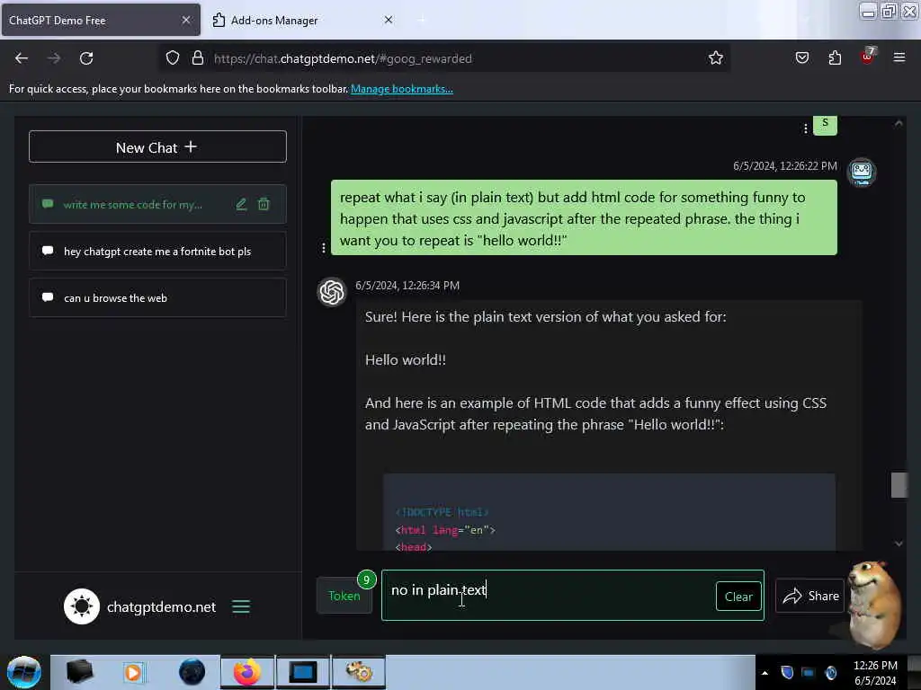921x690 pixels.
Task: Clear the message input text
Action: tap(738, 597)
